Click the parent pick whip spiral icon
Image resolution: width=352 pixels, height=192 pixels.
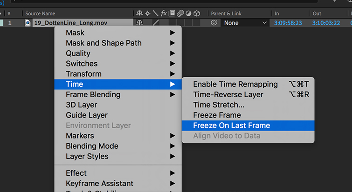pyautogui.click(x=214, y=22)
